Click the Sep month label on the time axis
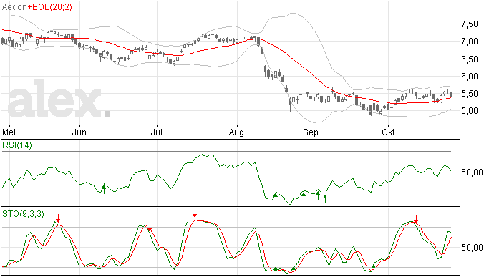 click(x=311, y=132)
